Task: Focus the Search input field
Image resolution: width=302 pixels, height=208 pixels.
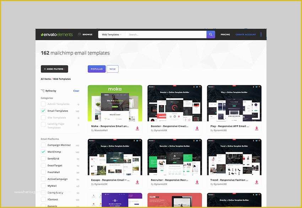Action: [166, 35]
